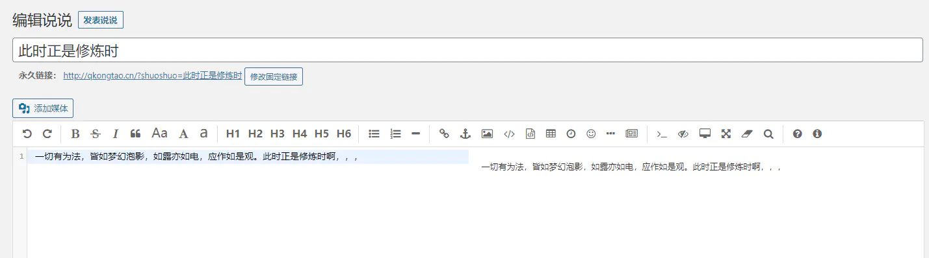
Task: Click the 修改固定链接 button
Action: 274,76
